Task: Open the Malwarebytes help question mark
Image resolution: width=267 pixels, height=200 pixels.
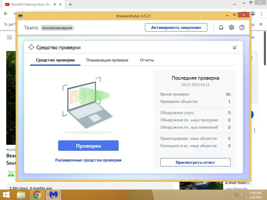Action: click(242, 27)
